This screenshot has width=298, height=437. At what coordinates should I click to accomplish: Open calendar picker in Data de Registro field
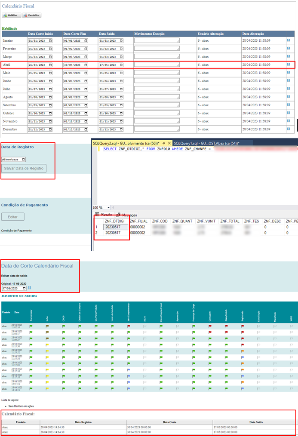pyautogui.click(x=23, y=159)
